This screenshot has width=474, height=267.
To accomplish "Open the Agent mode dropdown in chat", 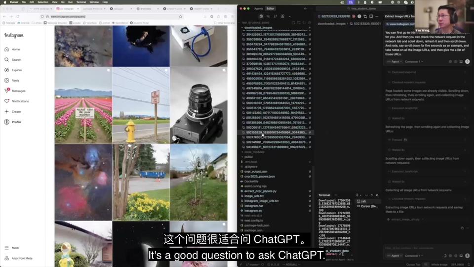I will [395, 256].
